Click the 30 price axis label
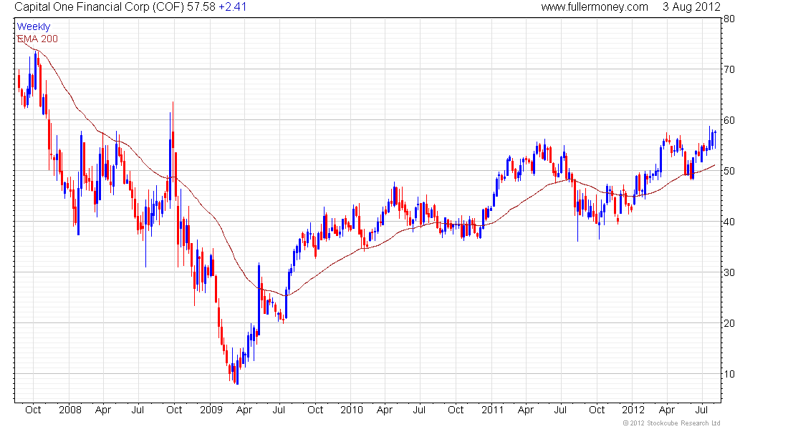The image size is (788, 429). tap(729, 272)
